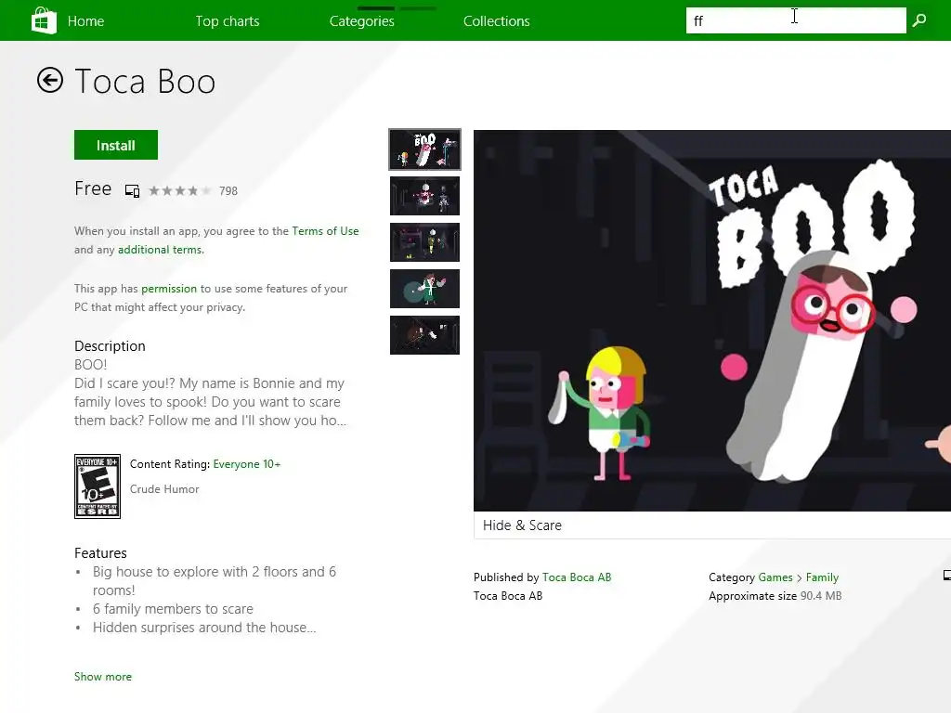Click the ESRB Everyone 10+ rating badge
This screenshot has height=713, width=951.
click(97, 486)
